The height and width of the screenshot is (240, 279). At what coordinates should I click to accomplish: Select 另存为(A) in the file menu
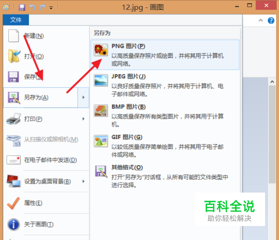coord(41,98)
